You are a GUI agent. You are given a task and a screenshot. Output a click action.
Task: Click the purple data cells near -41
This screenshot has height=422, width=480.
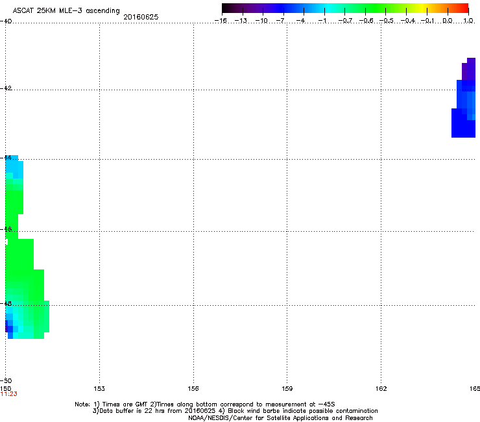(469, 69)
